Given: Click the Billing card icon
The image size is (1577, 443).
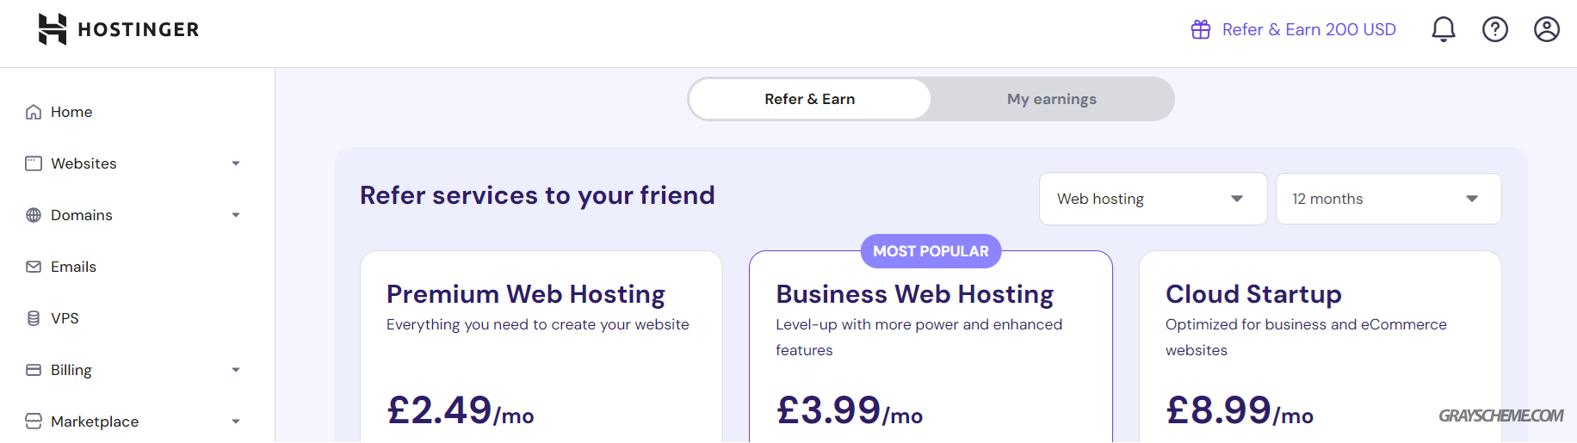Looking at the screenshot, I should (x=34, y=370).
